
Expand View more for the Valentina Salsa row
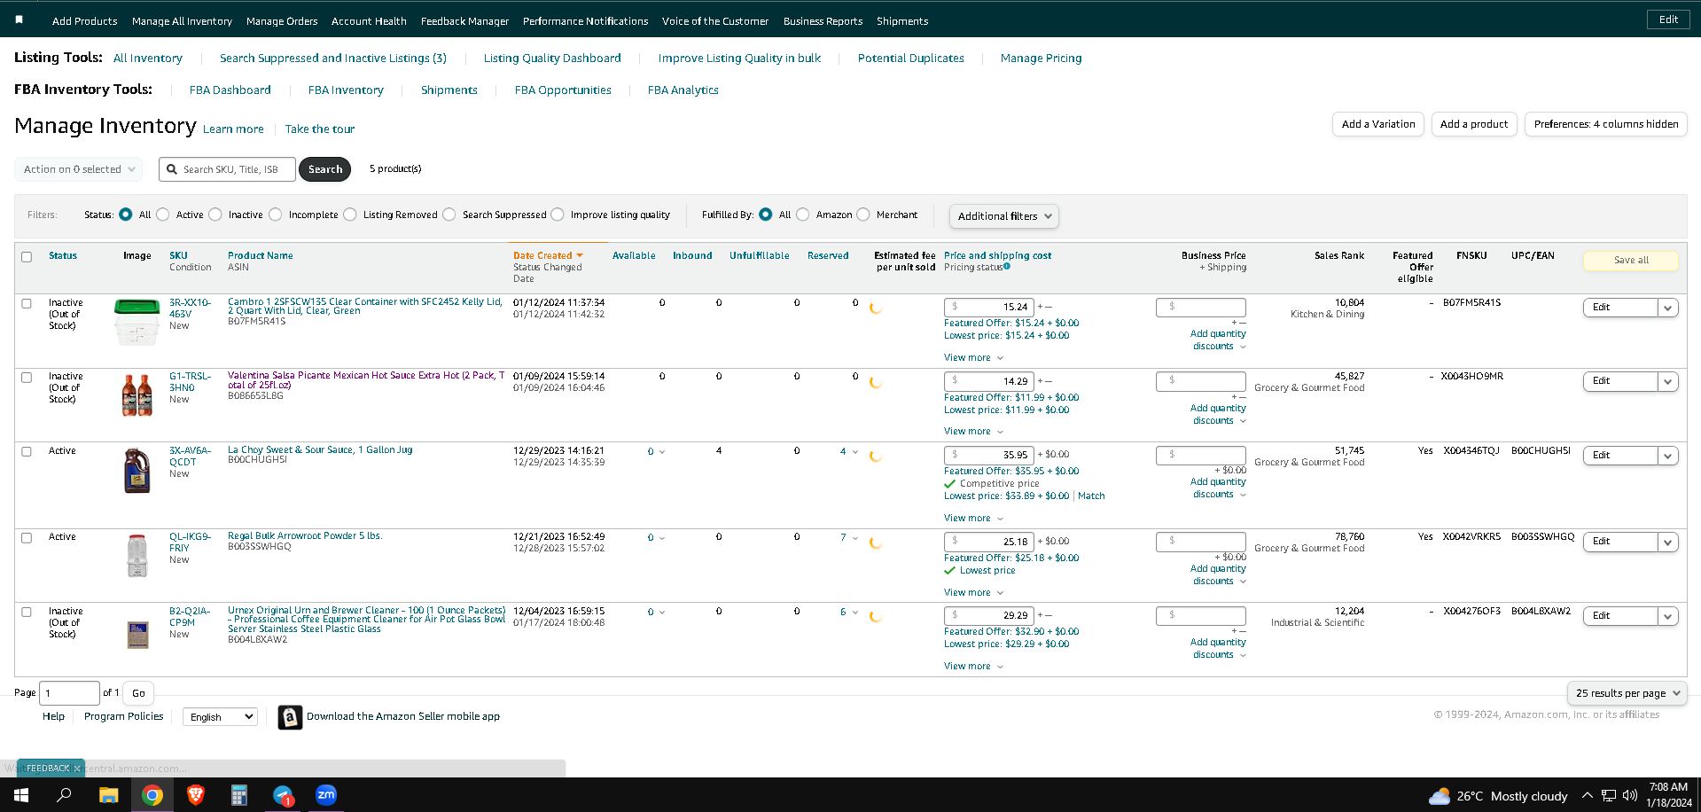point(973,432)
